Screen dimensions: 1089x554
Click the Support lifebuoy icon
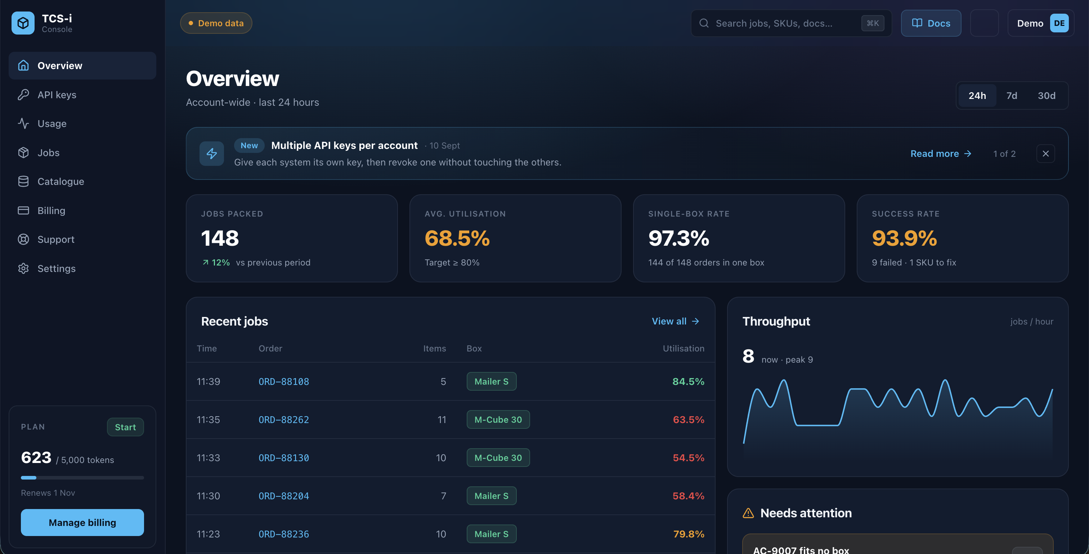pos(23,239)
